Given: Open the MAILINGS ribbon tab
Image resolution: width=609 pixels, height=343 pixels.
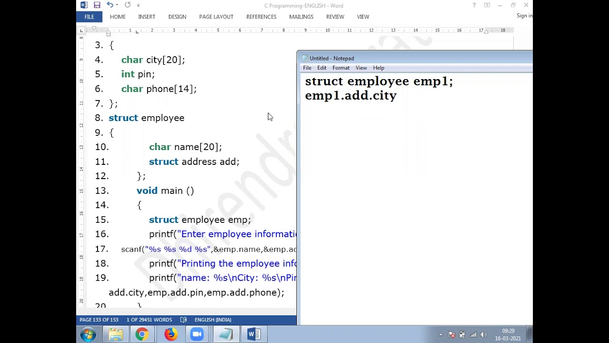Looking at the screenshot, I should click(x=301, y=17).
